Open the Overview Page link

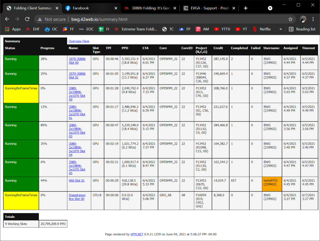pos(79,41)
